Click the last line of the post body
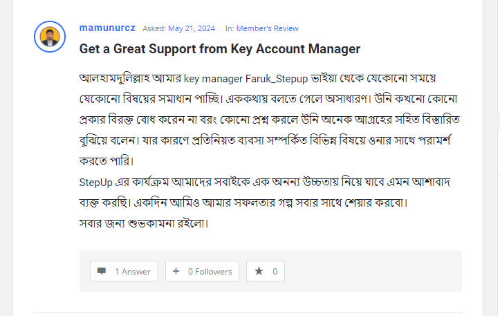Viewport: 500px width, 316px height. click(x=145, y=223)
